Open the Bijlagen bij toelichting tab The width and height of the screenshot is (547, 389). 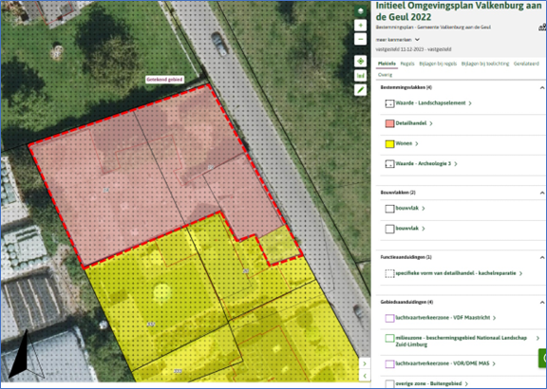pos(485,64)
